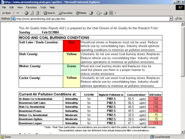Go to the Home page icon
185x139 pixels.
[x=38, y=13]
